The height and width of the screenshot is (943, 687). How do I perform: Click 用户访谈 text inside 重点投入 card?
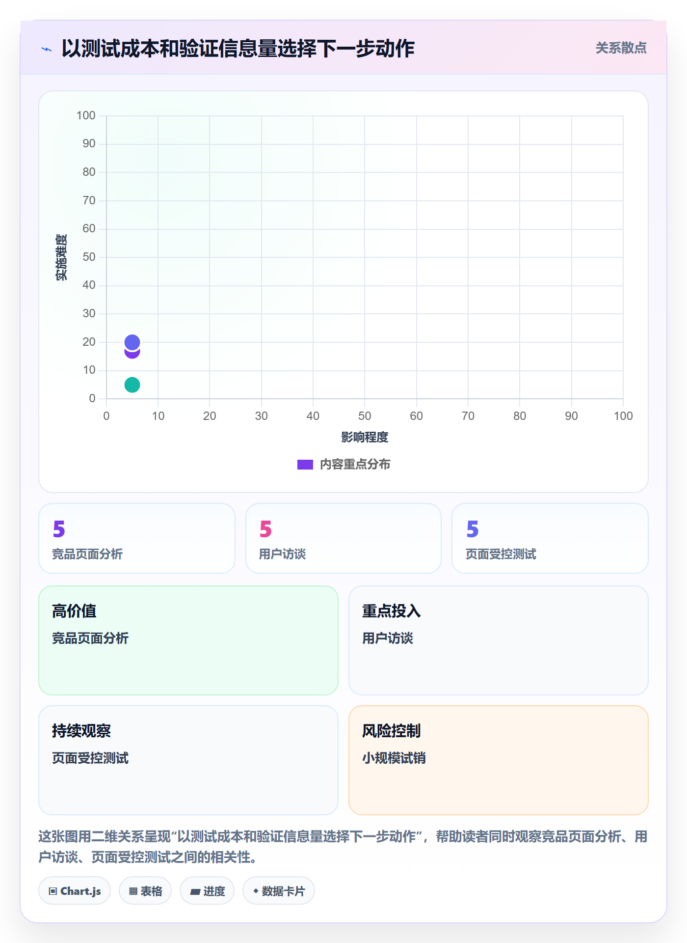click(388, 638)
